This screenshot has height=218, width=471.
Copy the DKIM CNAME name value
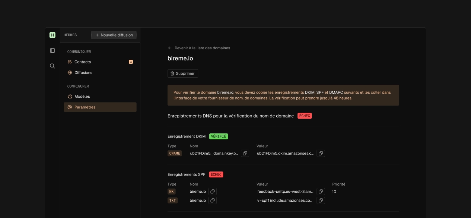point(245,153)
